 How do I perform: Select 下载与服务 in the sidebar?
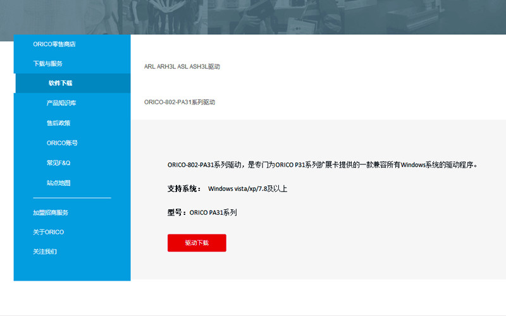coord(48,64)
